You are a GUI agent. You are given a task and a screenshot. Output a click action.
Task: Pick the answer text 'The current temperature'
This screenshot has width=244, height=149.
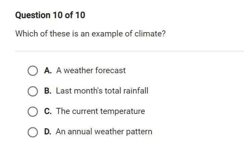coord(100,111)
